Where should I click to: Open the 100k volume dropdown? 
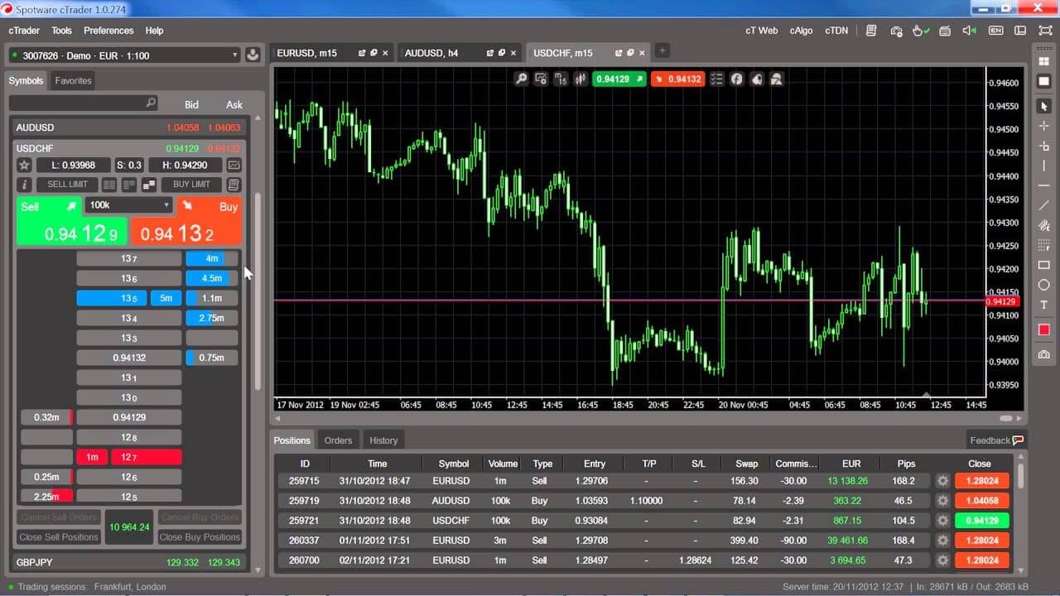128,204
